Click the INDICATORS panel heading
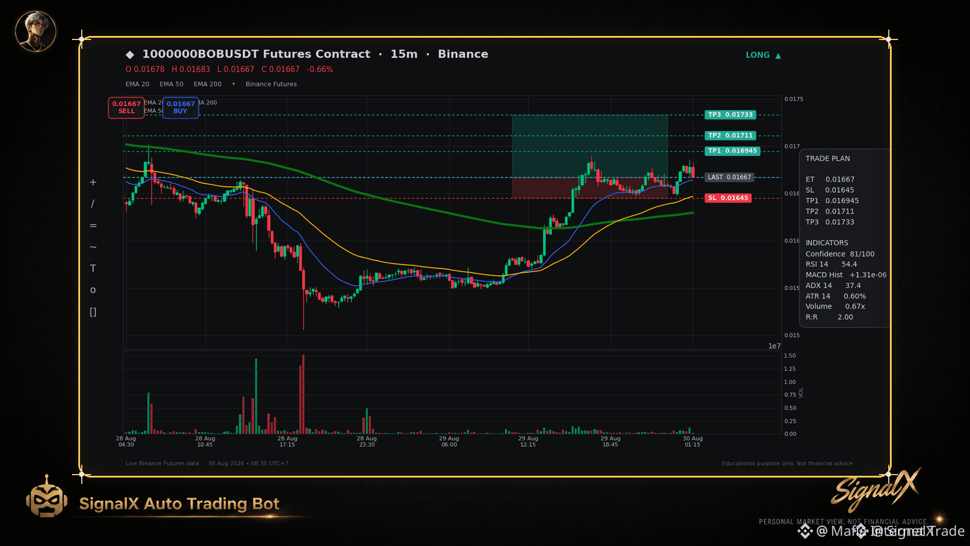This screenshot has height=546, width=970. (x=827, y=243)
